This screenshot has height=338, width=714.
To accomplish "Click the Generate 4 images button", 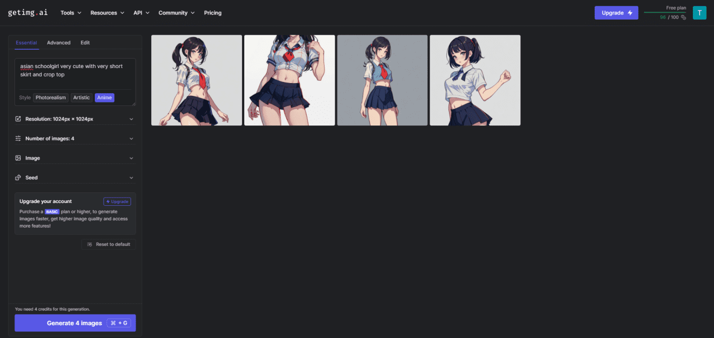I will (75, 322).
